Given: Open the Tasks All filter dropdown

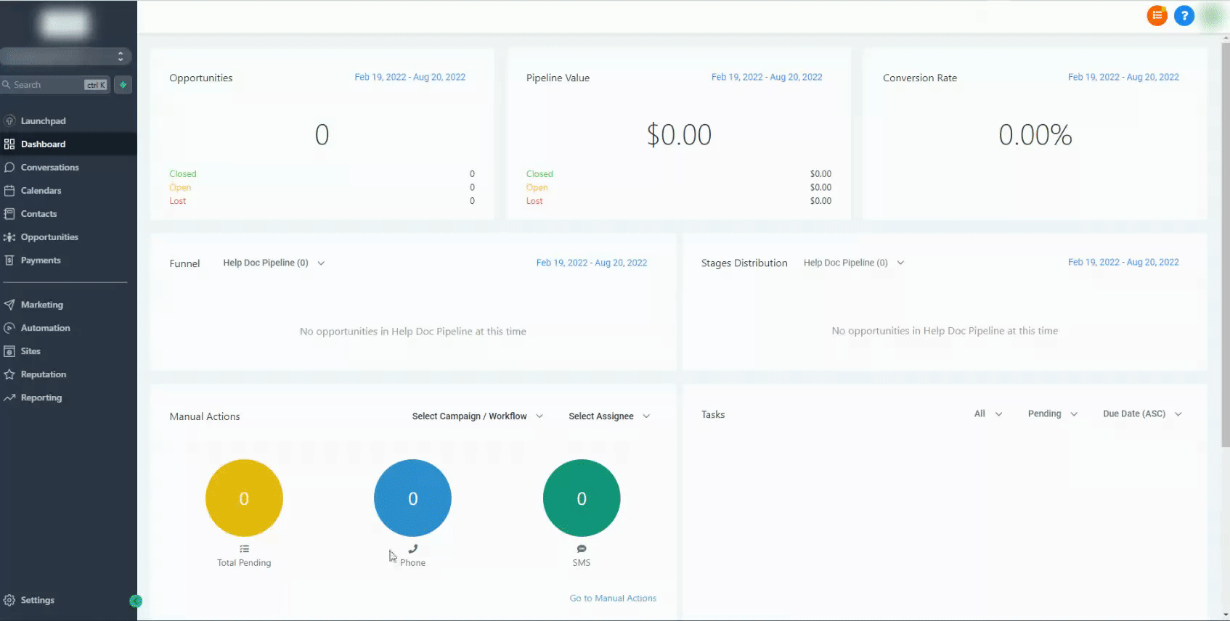Looking at the screenshot, I should [988, 414].
